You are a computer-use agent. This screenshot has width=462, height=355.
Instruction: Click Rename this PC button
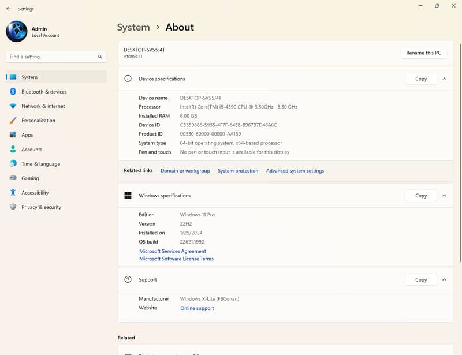point(423,53)
